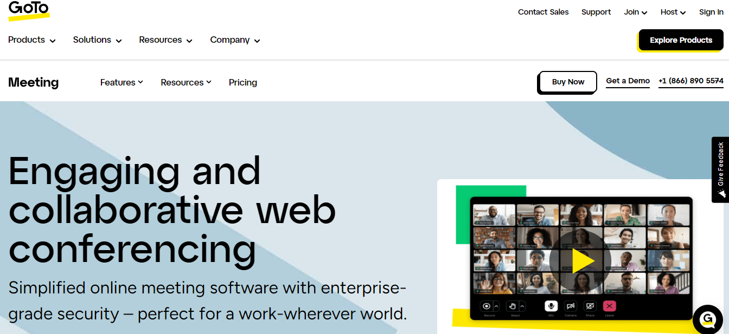The width and height of the screenshot is (729, 334).
Task: Click the Record icon in the meeting preview
Action: (487, 306)
